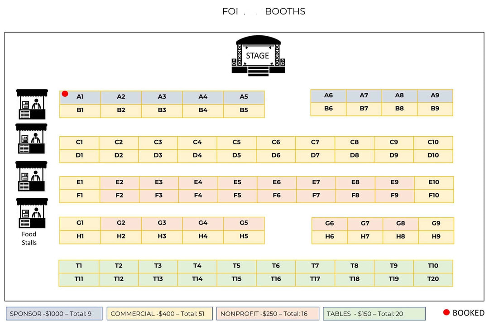Click the Food Stalls label
Viewport: 489px width, 330px height.
29,238
